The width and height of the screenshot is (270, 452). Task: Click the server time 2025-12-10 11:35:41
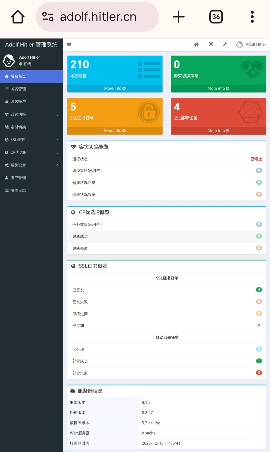pos(161,443)
